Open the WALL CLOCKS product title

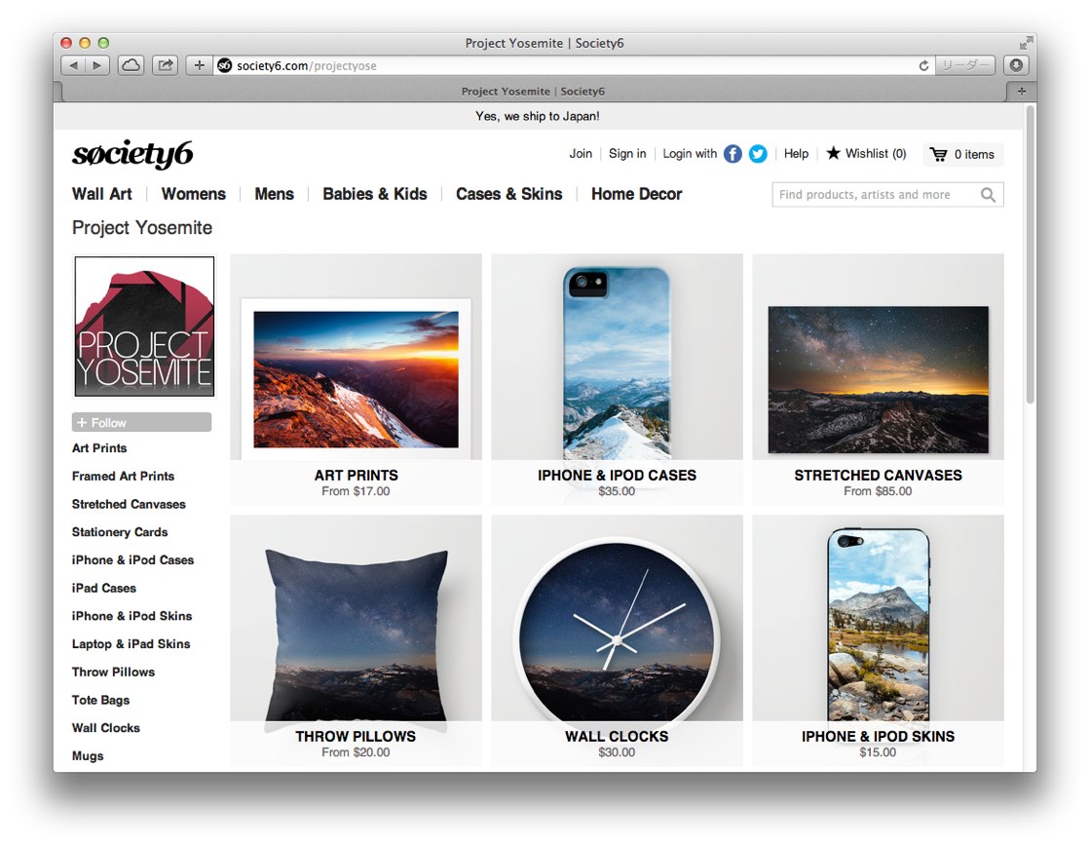click(x=617, y=736)
